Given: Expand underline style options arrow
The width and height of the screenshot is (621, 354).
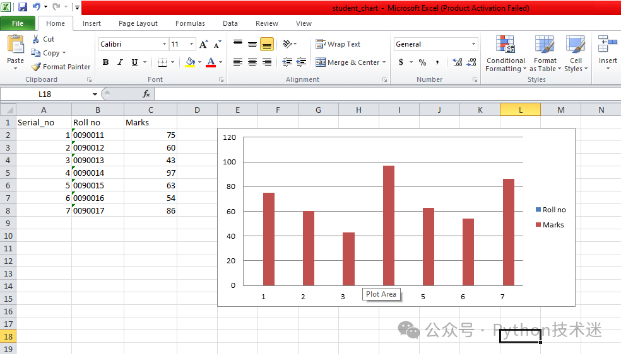Looking at the screenshot, I should 145,62.
